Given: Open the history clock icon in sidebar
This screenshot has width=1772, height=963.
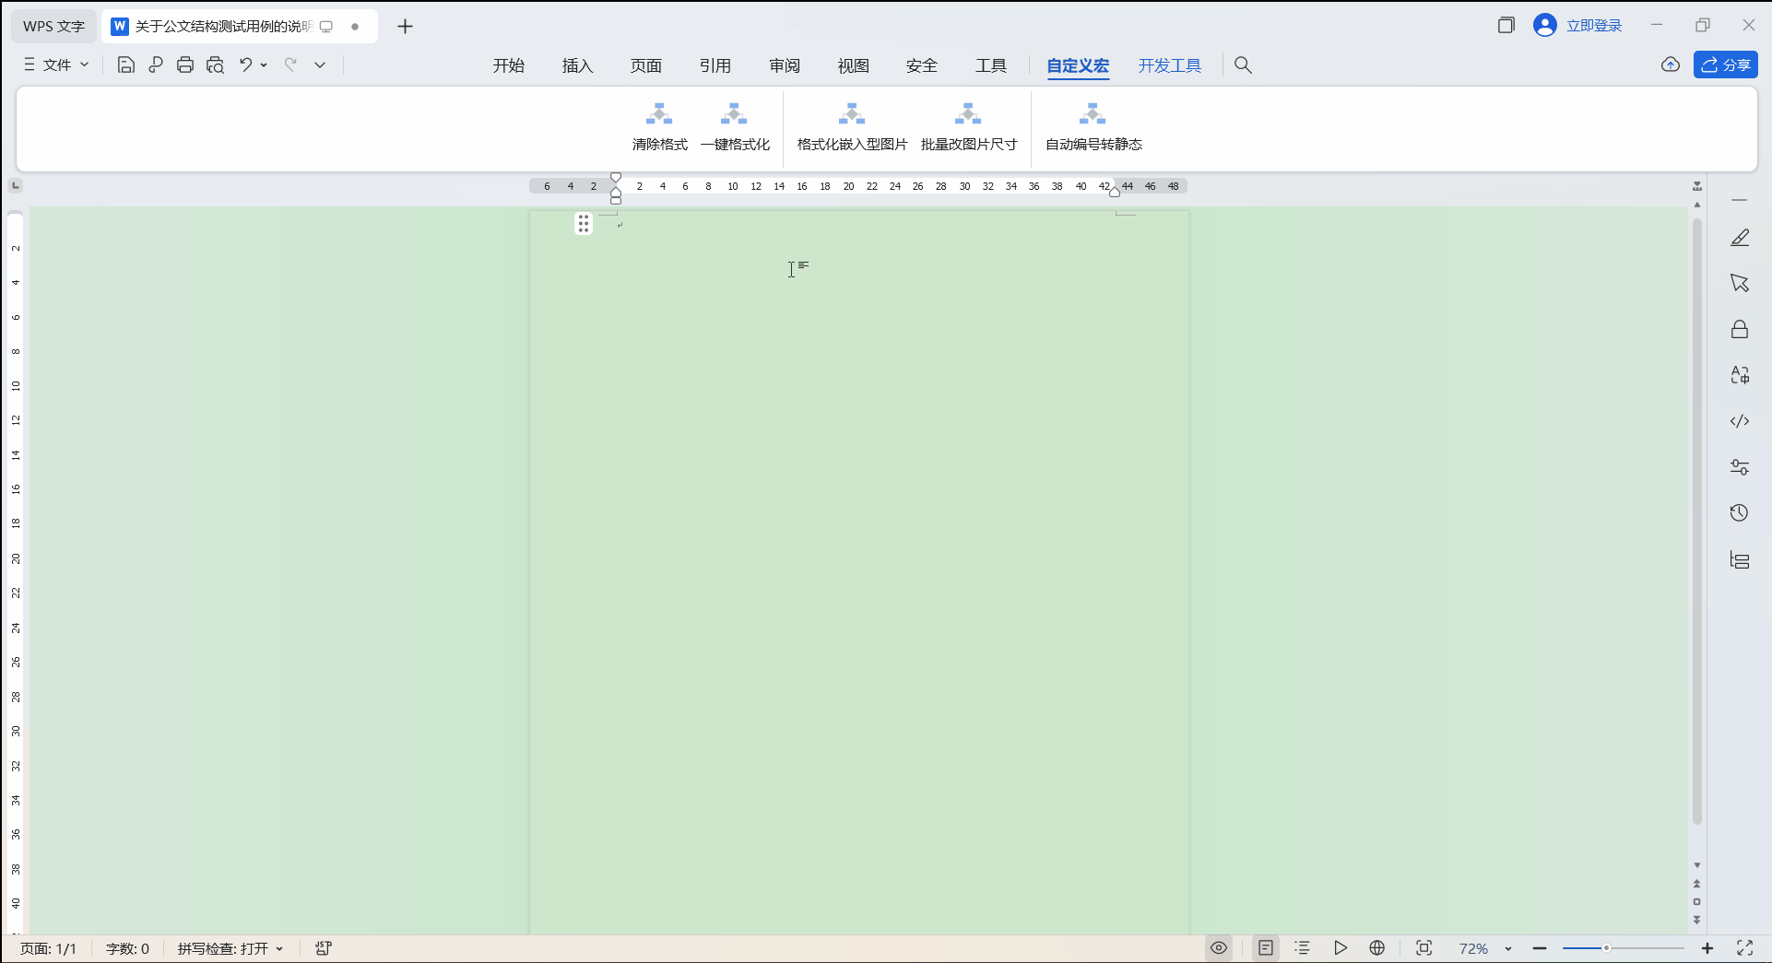Looking at the screenshot, I should 1739,513.
